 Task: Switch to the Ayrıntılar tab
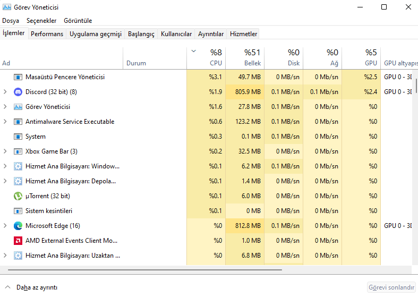[211, 34]
